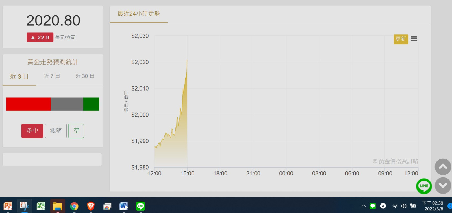The image size is (452, 213).
Task: Open Excel from the taskbar
Action: pos(41,206)
